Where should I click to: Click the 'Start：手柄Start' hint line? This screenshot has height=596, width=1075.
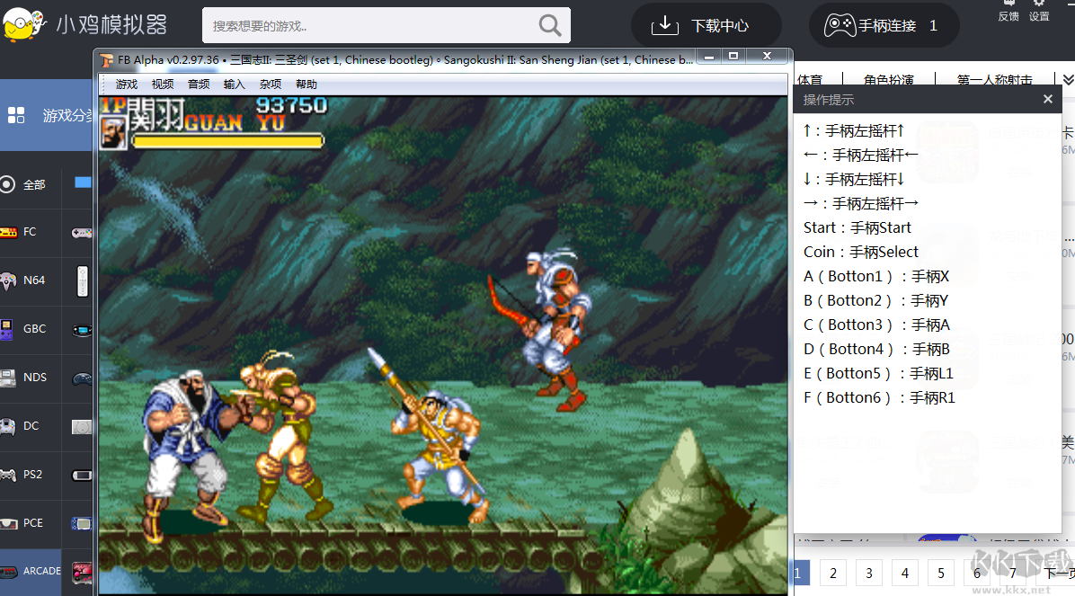pyautogui.click(x=857, y=227)
